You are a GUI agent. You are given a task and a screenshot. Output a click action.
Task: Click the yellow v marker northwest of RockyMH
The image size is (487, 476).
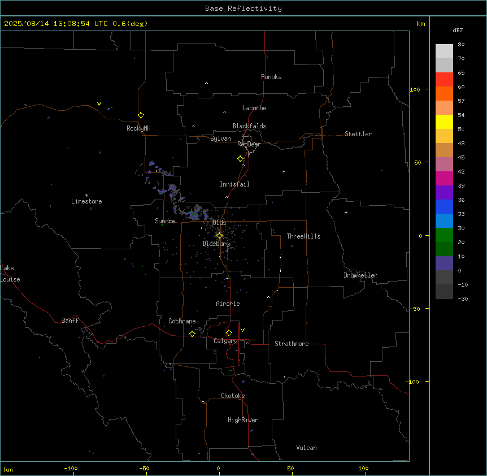click(x=99, y=104)
